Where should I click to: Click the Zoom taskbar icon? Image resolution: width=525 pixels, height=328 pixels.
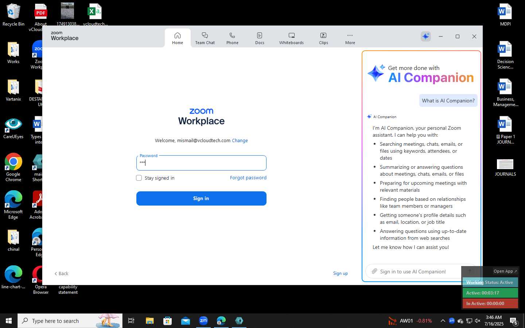tap(203, 321)
